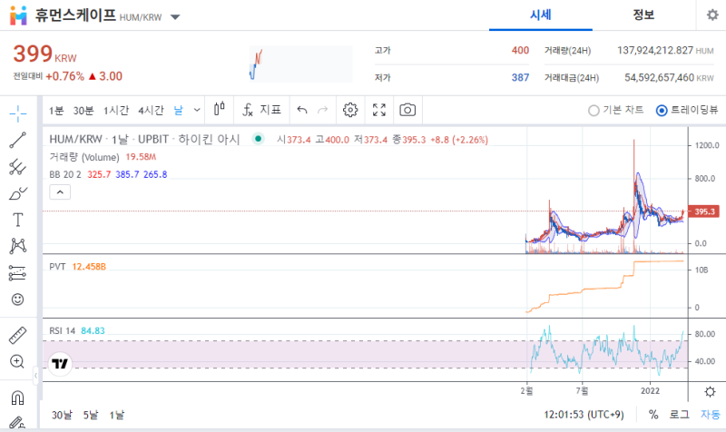This screenshot has width=726, height=432.
Task: Select the brush drawing tool
Action: pyautogui.click(x=18, y=193)
